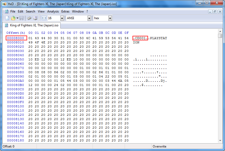The image size is (225, 151).
Task: Click the vertical scrollbar down arrow
Action: [x=220, y=141]
